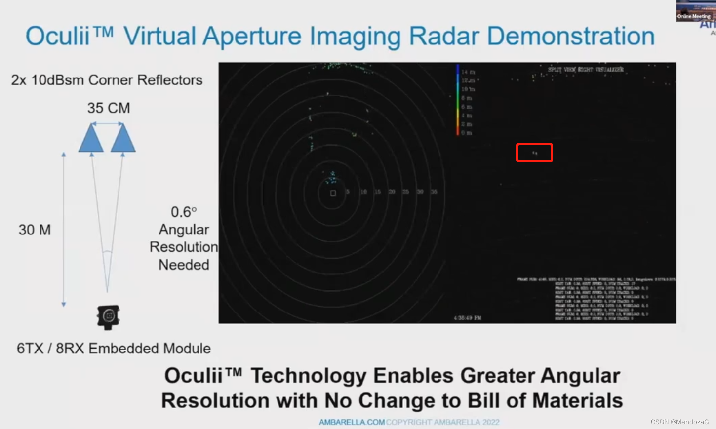Click the COPYRIGHT AMBARELLA 2022 text
The height and width of the screenshot is (429, 716).
(443, 422)
